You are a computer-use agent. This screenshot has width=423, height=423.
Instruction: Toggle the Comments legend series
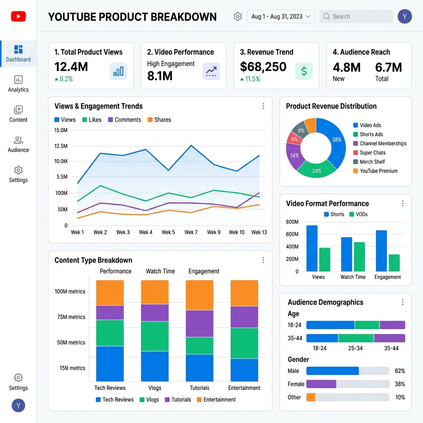point(125,120)
